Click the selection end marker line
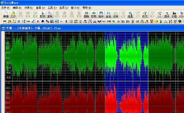The image size is (184, 113). click(148, 72)
